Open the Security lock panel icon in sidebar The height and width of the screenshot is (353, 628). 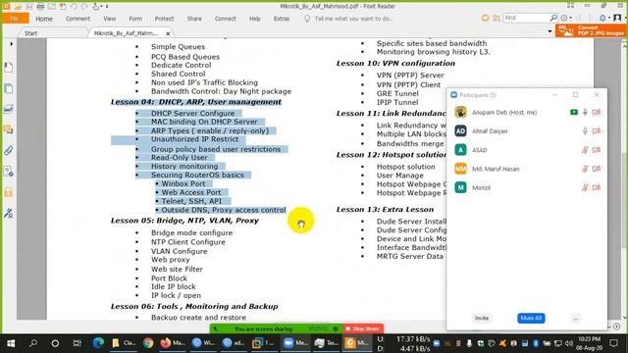pyautogui.click(x=9, y=192)
